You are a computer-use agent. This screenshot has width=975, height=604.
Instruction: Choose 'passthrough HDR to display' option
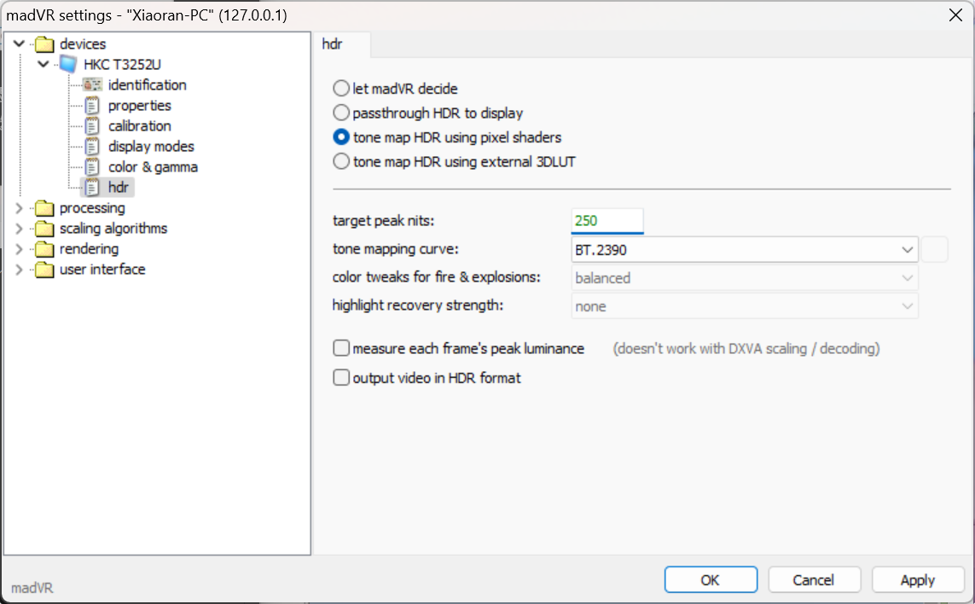(341, 113)
